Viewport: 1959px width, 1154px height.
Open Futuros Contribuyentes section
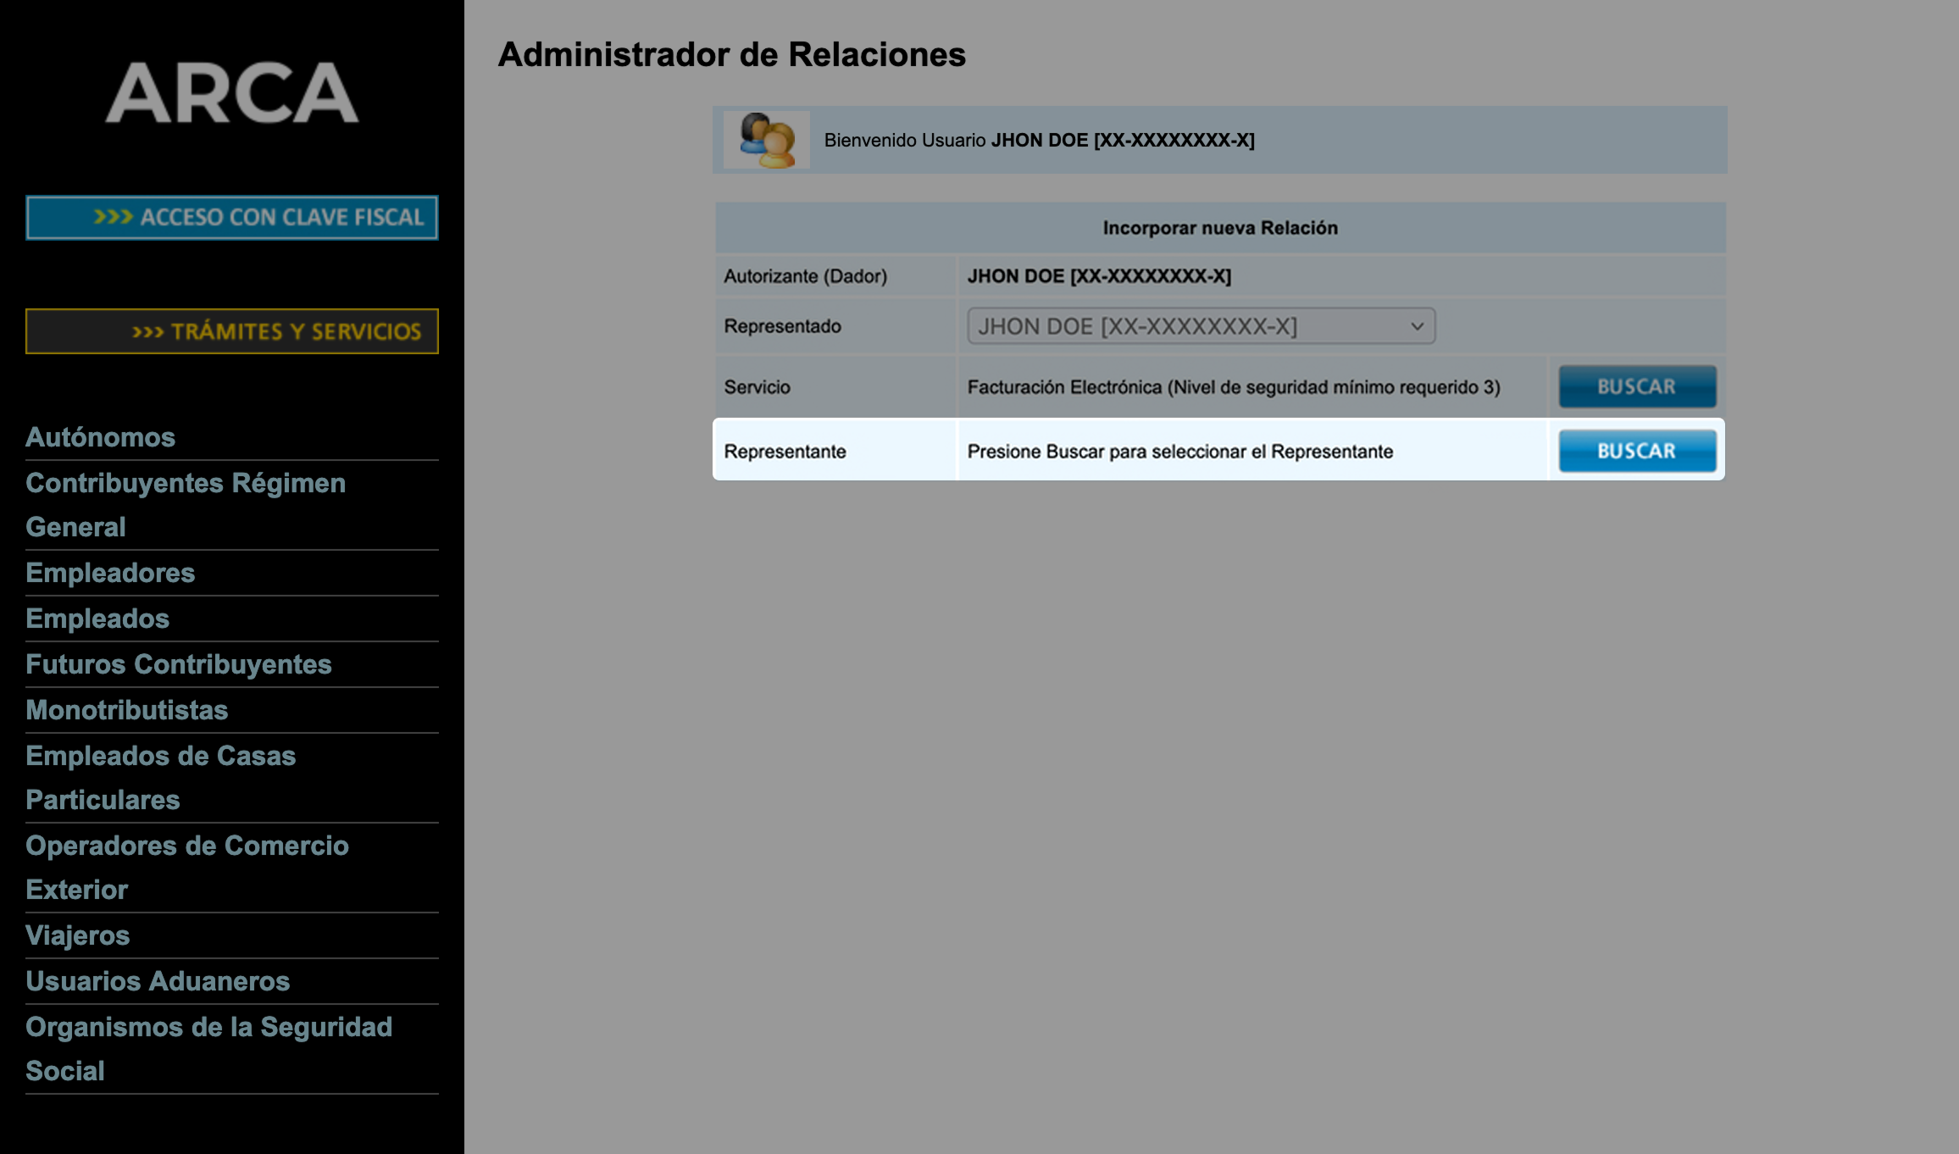tap(178, 664)
